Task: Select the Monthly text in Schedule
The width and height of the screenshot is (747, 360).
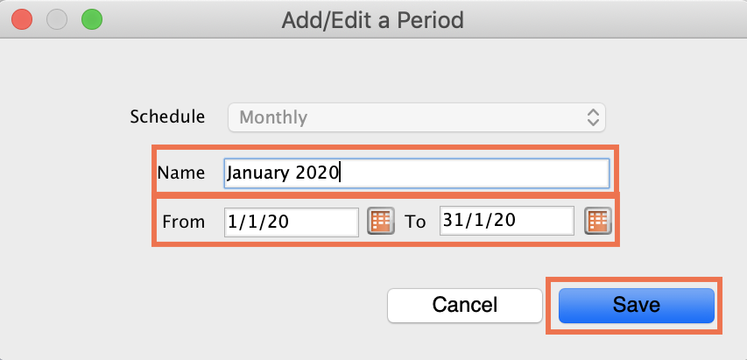Action: [273, 116]
